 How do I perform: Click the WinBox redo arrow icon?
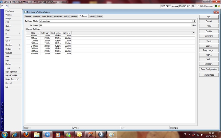[7, 6]
